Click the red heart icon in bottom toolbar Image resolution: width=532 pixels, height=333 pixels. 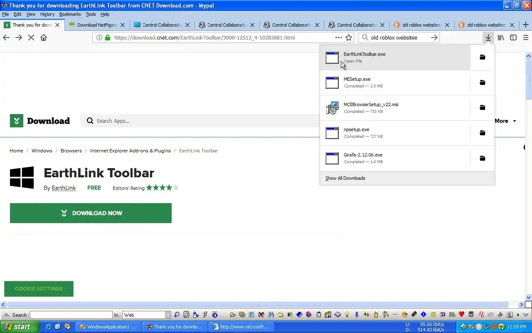tap(462, 315)
